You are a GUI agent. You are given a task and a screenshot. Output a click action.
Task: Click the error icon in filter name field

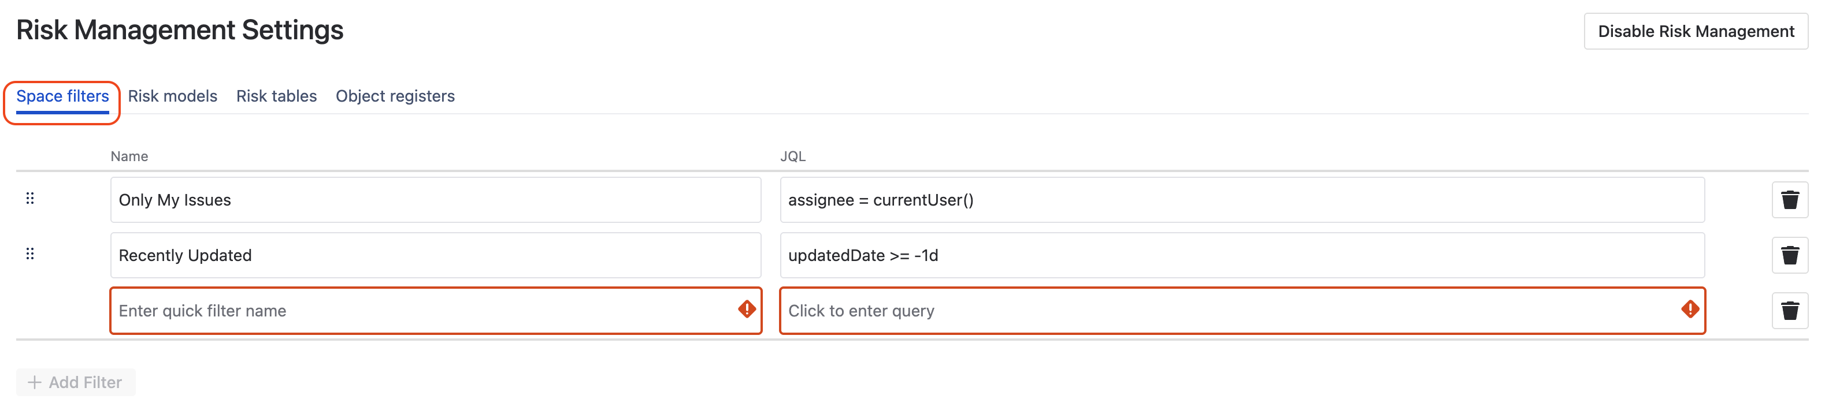[747, 310]
